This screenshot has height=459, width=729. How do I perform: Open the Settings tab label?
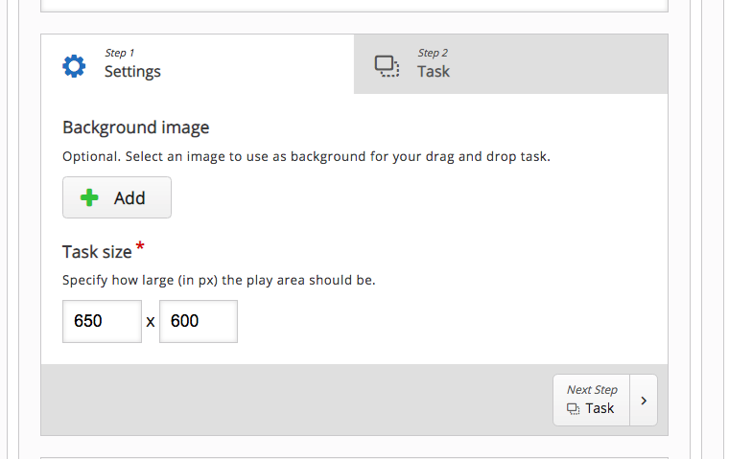[x=132, y=72]
